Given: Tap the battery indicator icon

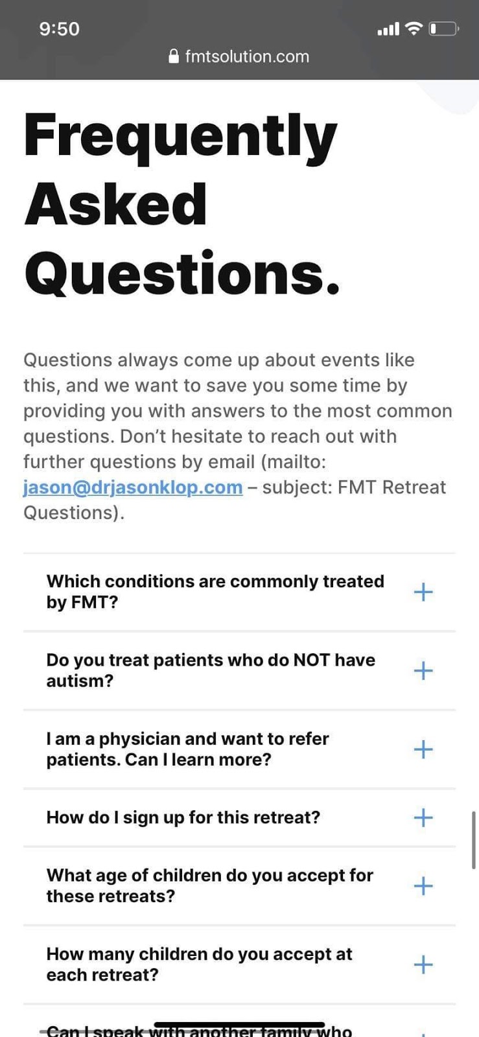Looking at the screenshot, I should [444, 29].
